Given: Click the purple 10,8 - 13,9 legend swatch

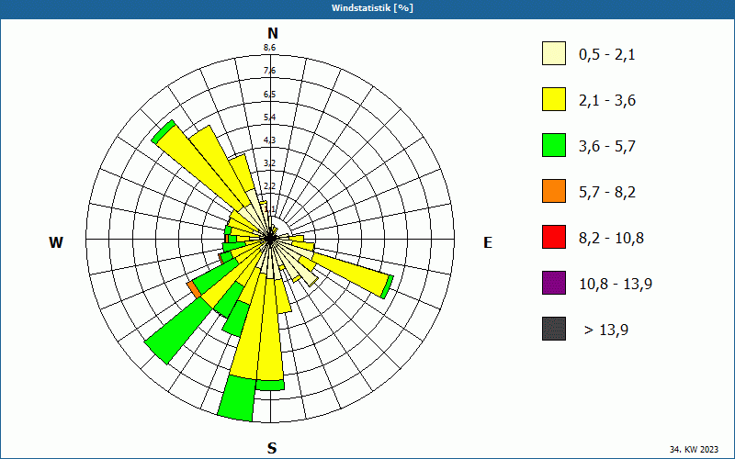Looking at the screenshot, I should (x=554, y=283).
